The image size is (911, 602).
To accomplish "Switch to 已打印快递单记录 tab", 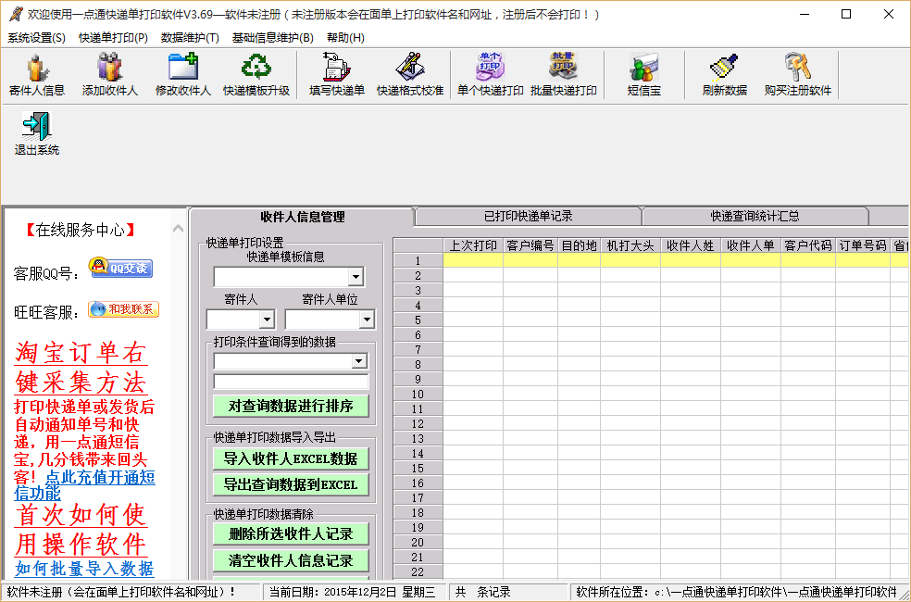I will pyautogui.click(x=528, y=216).
